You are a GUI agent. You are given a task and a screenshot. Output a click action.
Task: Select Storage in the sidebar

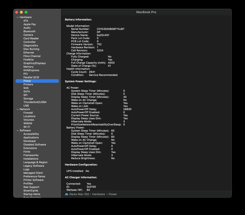pos(28,98)
